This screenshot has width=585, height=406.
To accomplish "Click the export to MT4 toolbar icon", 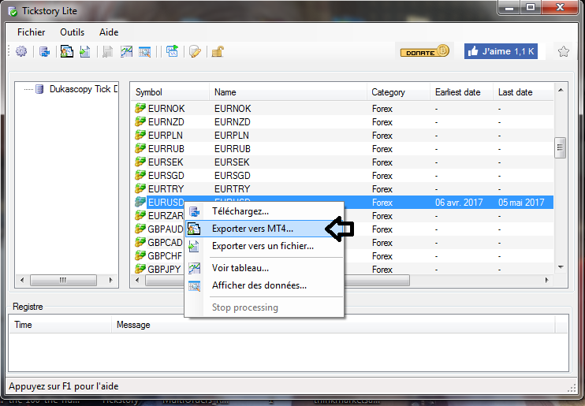I will click(x=67, y=52).
